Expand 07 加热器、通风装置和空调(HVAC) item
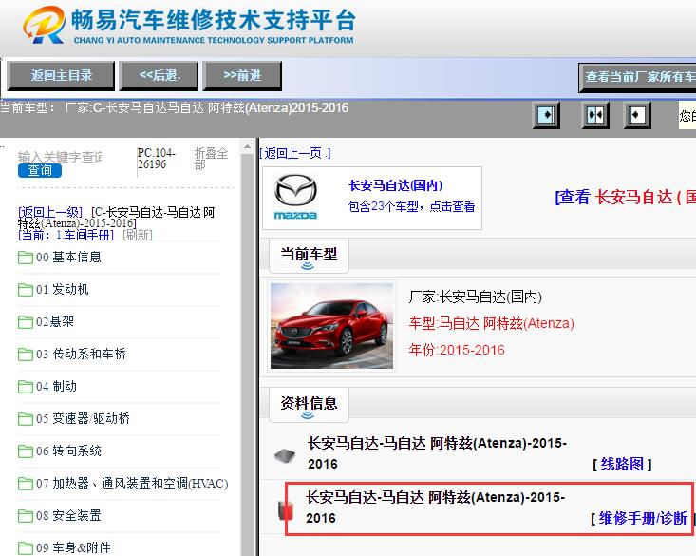The width and height of the screenshot is (696, 556). pos(132,484)
